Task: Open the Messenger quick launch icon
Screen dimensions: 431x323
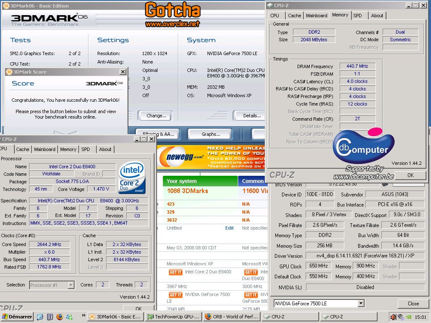Action: [69, 317]
